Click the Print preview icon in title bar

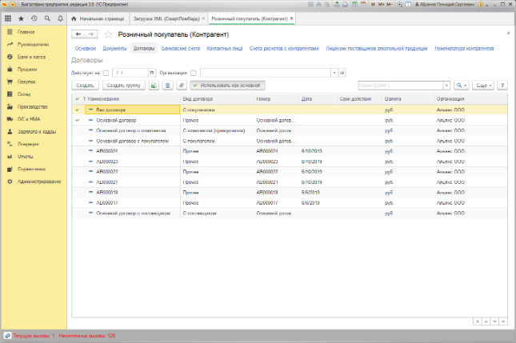point(327,5)
